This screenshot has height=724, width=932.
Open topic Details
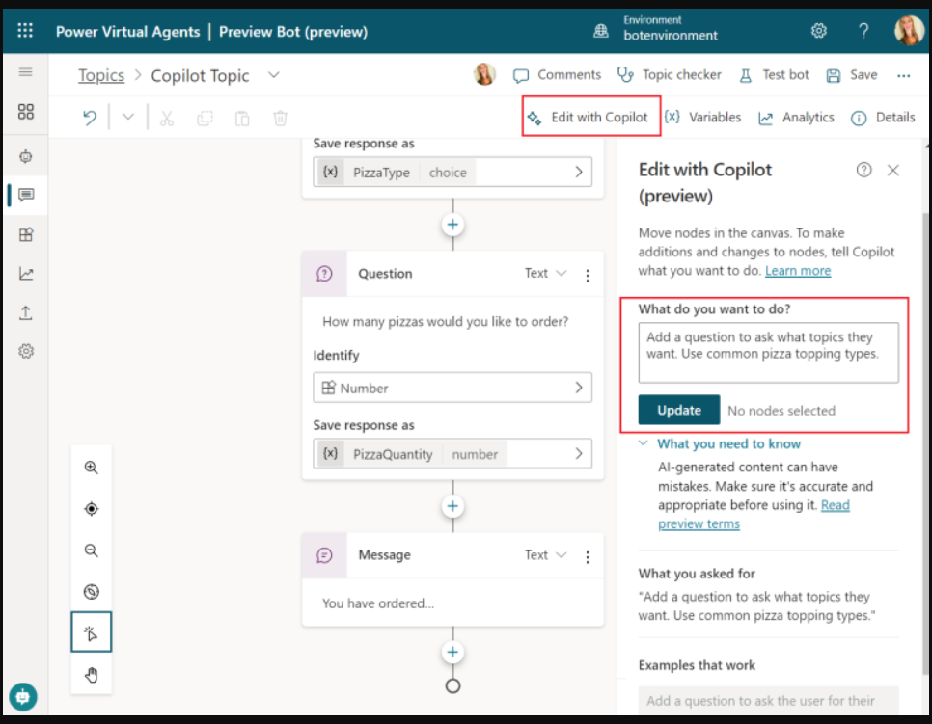point(883,117)
